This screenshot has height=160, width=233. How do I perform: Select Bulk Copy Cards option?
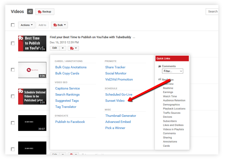tap(67, 73)
